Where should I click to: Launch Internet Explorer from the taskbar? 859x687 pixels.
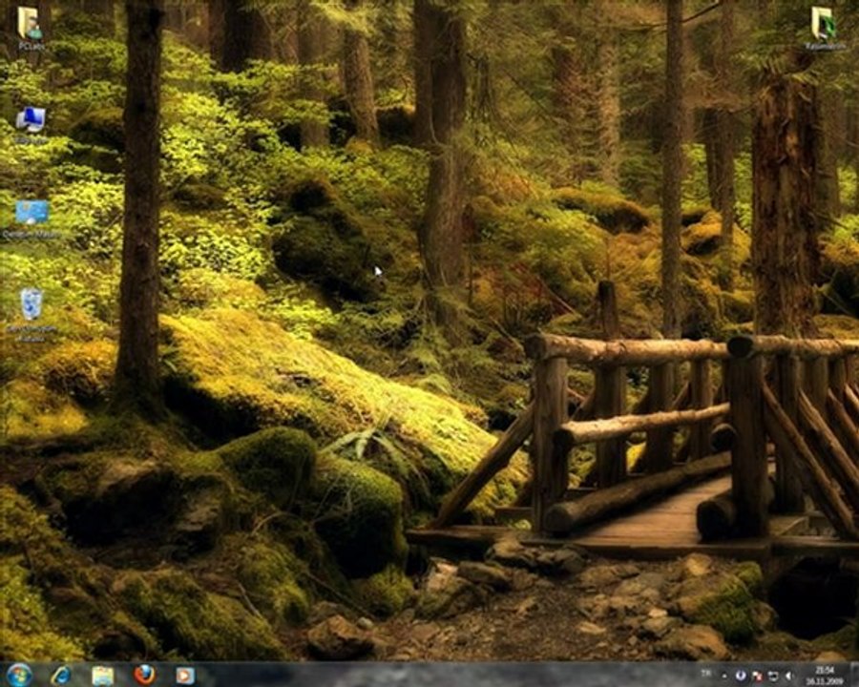pos(61,675)
